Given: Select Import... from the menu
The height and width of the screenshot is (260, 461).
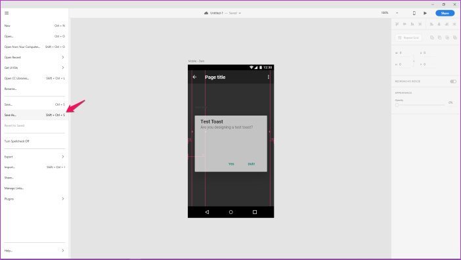Looking at the screenshot, I should click(x=34, y=167).
